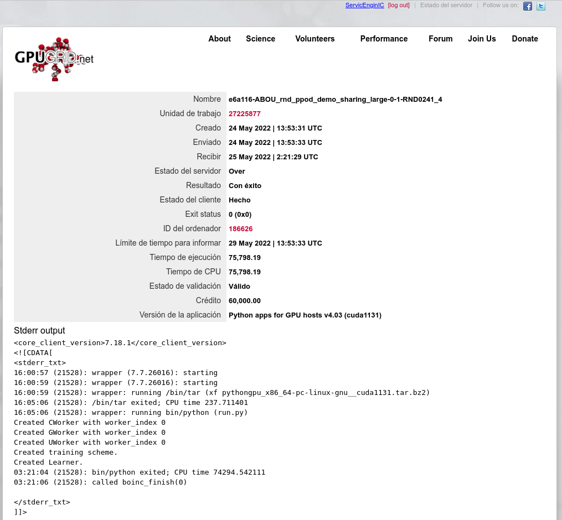Select the validation state value Válido
Image resolution: width=562 pixels, height=520 pixels.
(239, 286)
